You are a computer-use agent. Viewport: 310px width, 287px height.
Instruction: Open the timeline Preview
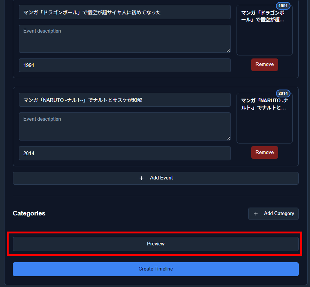pyautogui.click(x=156, y=244)
